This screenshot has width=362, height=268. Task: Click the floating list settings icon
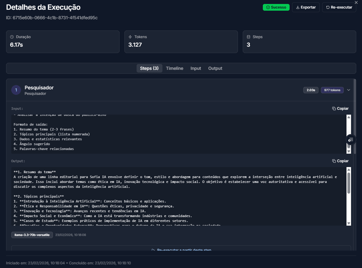pos(351,140)
